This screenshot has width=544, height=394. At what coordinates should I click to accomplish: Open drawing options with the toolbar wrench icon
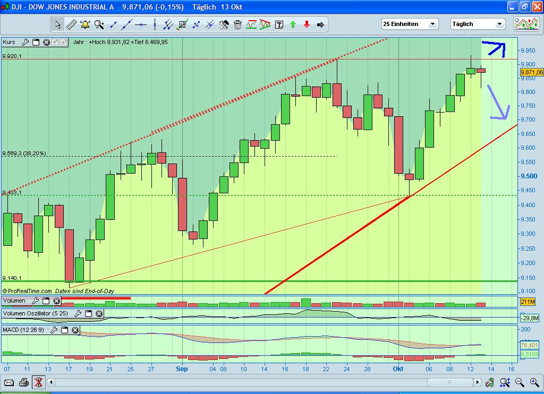(223, 24)
